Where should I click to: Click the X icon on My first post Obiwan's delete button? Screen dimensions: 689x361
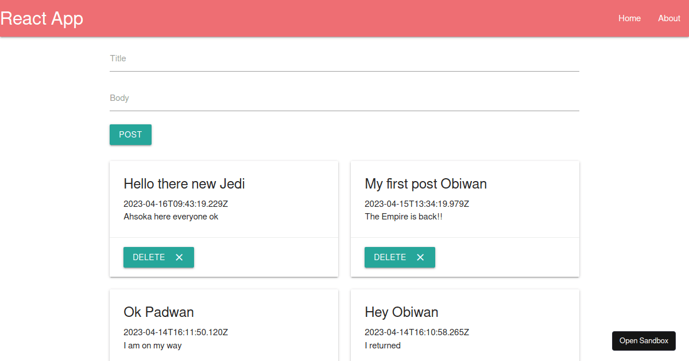pyautogui.click(x=419, y=257)
